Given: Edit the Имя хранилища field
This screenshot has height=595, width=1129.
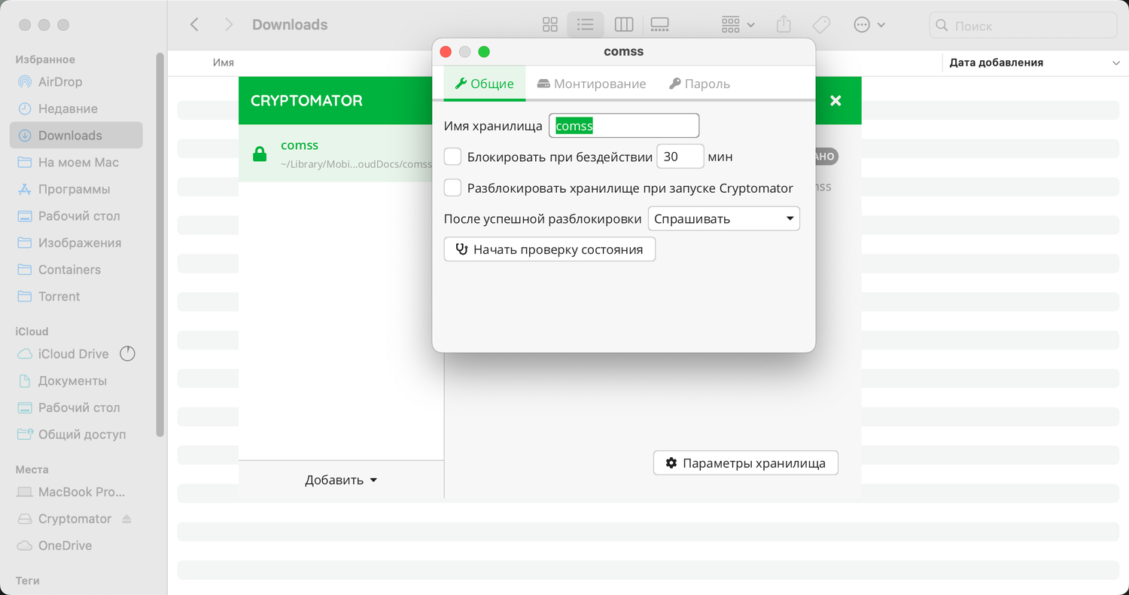Looking at the screenshot, I should click(624, 126).
